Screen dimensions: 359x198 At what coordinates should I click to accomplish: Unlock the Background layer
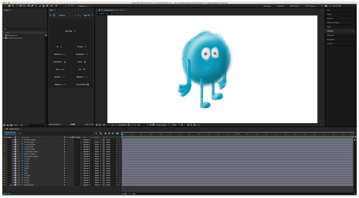[x=10, y=185]
